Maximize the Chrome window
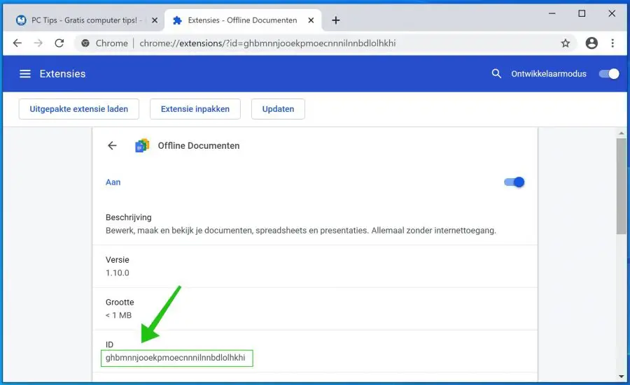The height and width of the screenshot is (385, 630). [582, 14]
